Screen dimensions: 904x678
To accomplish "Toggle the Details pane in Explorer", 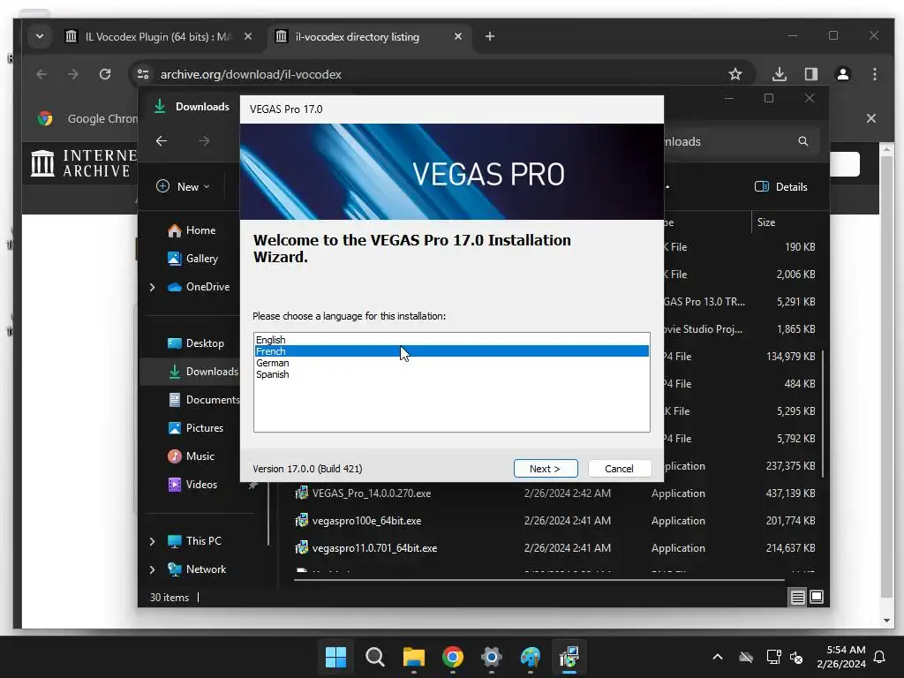I will (x=781, y=187).
